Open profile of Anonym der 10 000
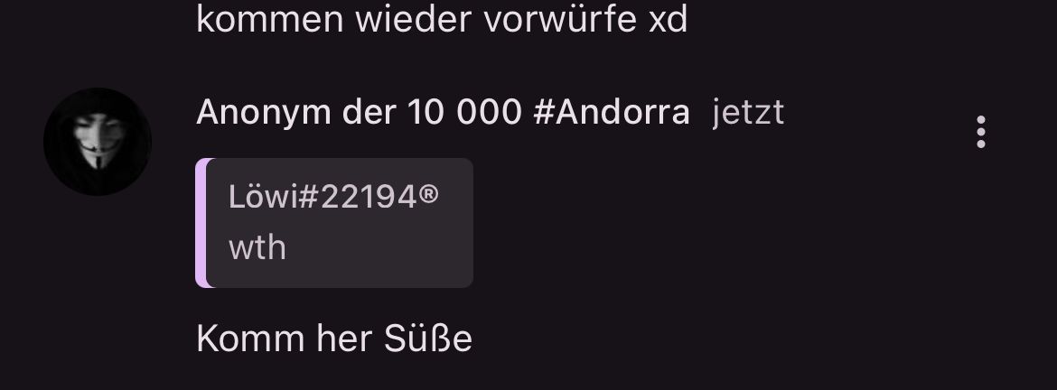The height and width of the screenshot is (390, 1057). [443, 113]
